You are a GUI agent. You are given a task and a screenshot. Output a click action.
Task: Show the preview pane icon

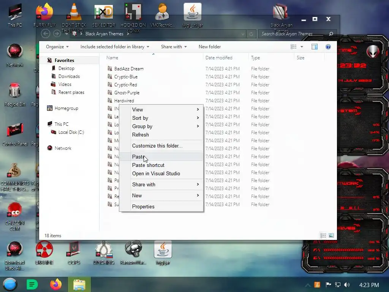[x=314, y=47]
